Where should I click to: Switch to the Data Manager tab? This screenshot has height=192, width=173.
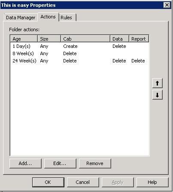pyautogui.click(x=21, y=18)
